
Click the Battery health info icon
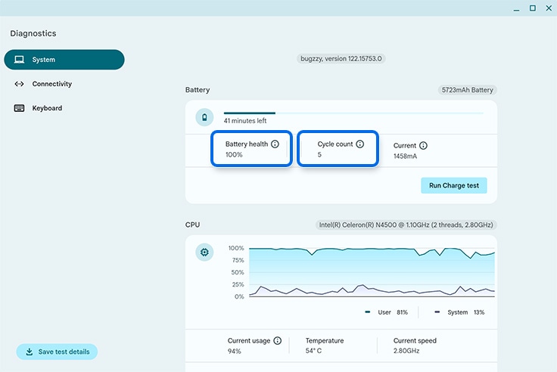(x=275, y=144)
